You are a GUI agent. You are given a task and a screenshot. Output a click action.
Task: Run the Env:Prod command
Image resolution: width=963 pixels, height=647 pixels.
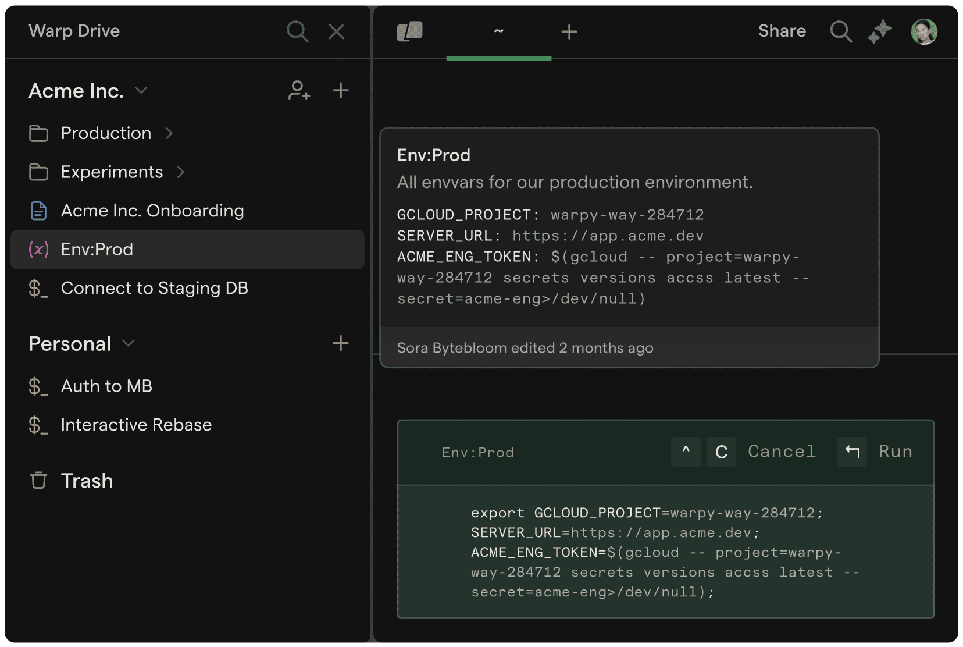[x=894, y=452]
